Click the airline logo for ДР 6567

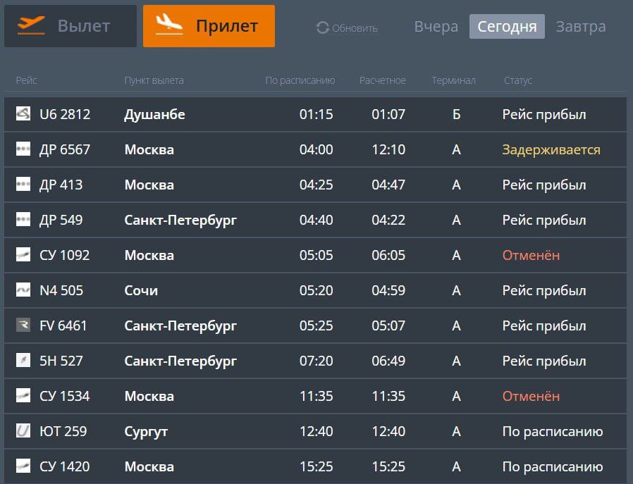(23, 149)
